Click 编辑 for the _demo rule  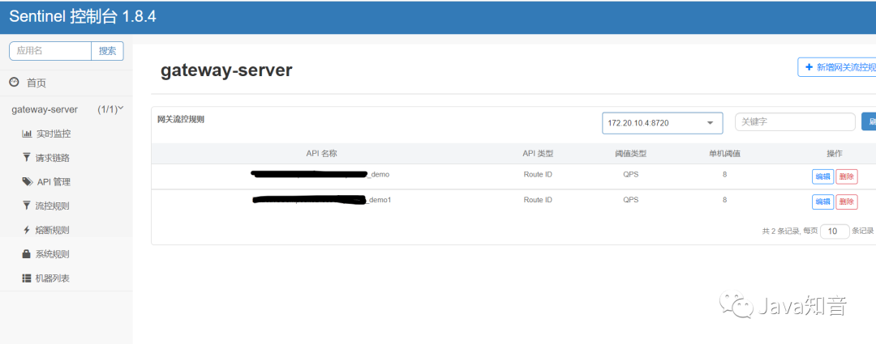822,176
